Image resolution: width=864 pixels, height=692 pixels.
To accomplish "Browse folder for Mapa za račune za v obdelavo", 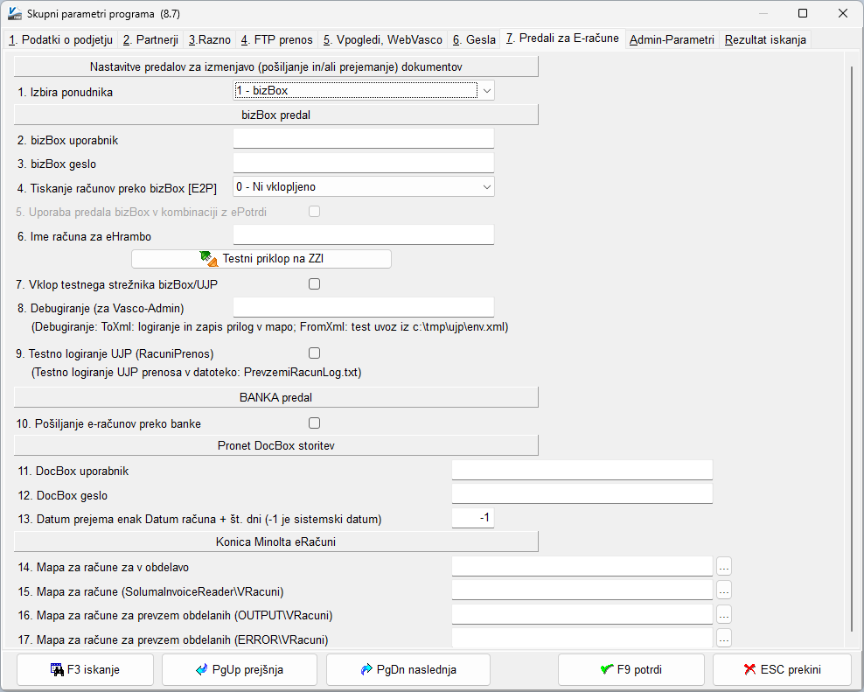I will click(724, 567).
